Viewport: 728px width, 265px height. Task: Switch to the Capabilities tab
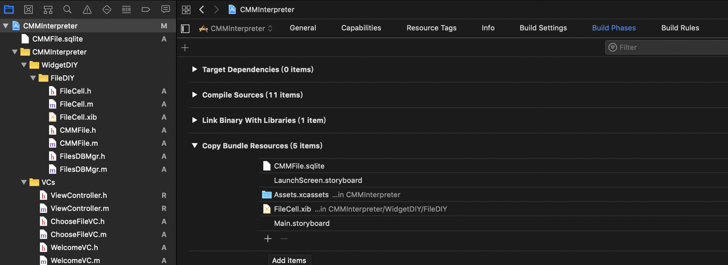tap(361, 28)
